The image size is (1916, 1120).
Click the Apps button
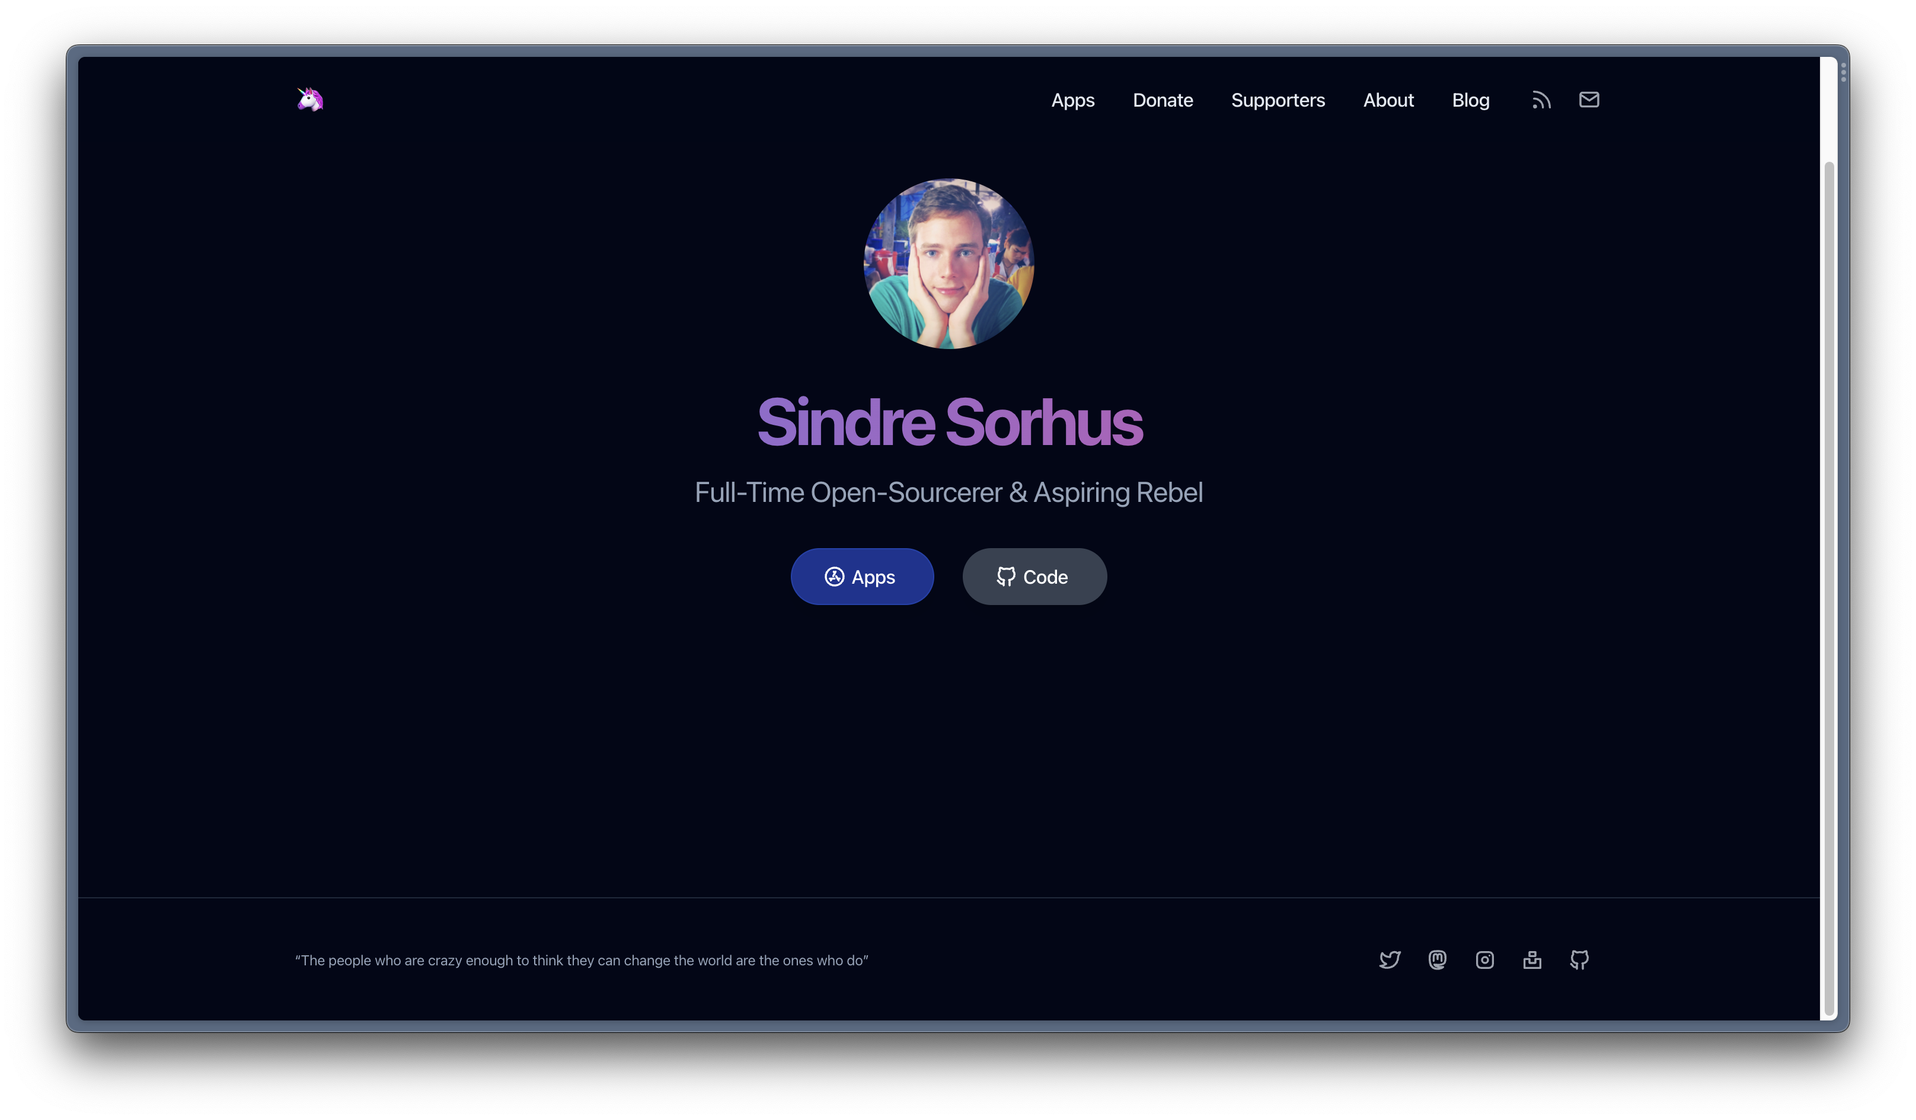[x=861, y=576]
